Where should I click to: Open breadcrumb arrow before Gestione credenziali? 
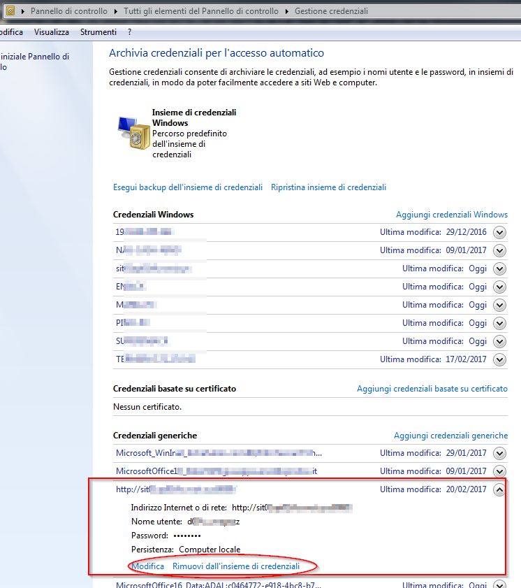[x=287, y=11]
